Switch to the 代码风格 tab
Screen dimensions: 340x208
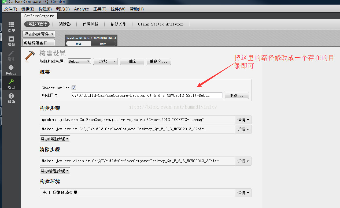click(x=91, y=24)
